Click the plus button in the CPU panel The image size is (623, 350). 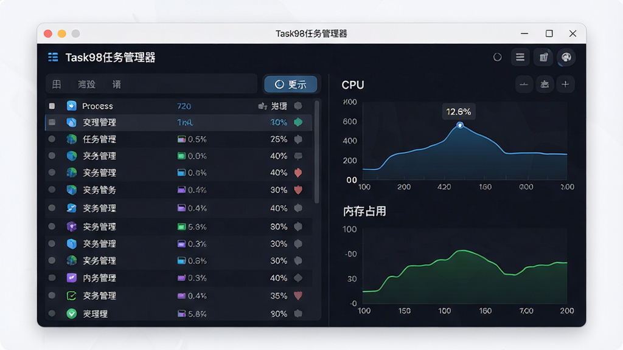tap(565, 84)
